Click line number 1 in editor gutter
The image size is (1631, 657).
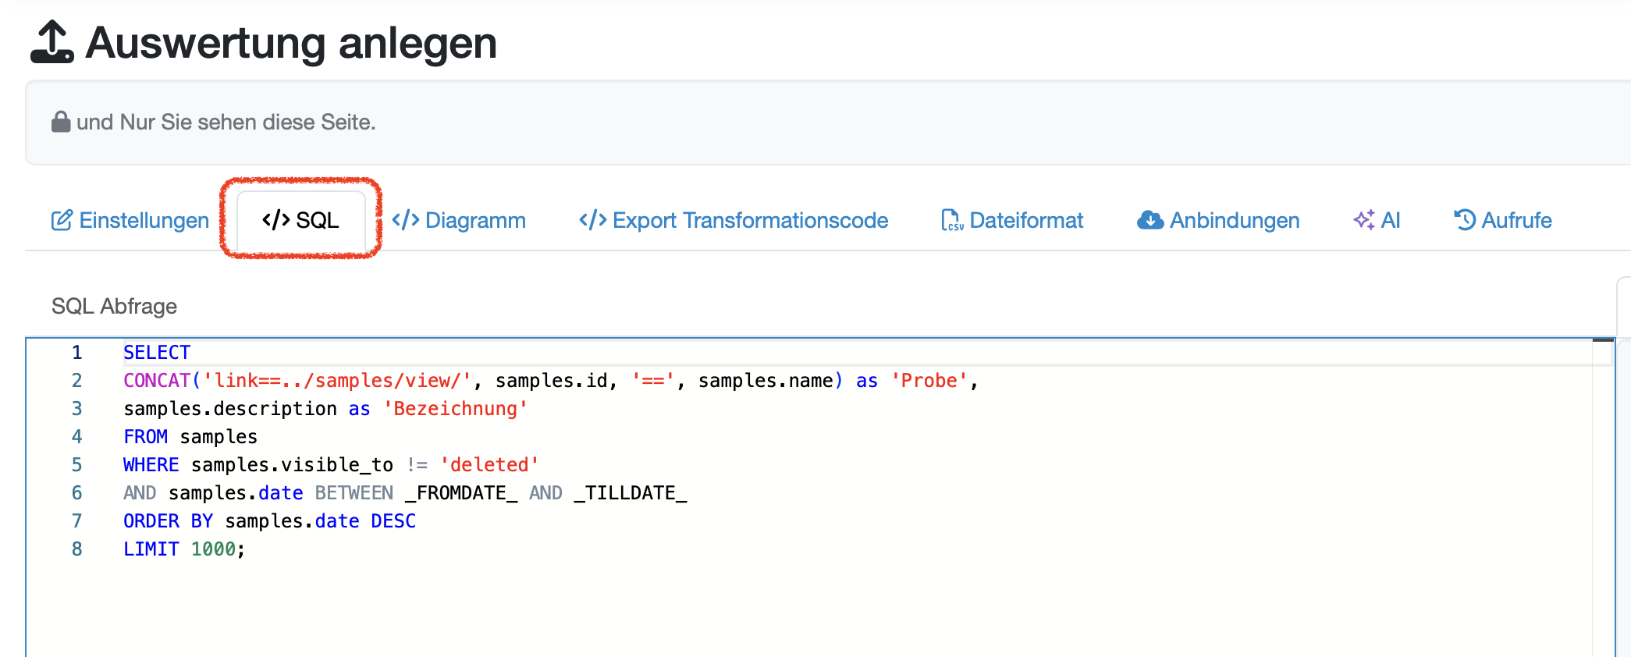[76, 353]
